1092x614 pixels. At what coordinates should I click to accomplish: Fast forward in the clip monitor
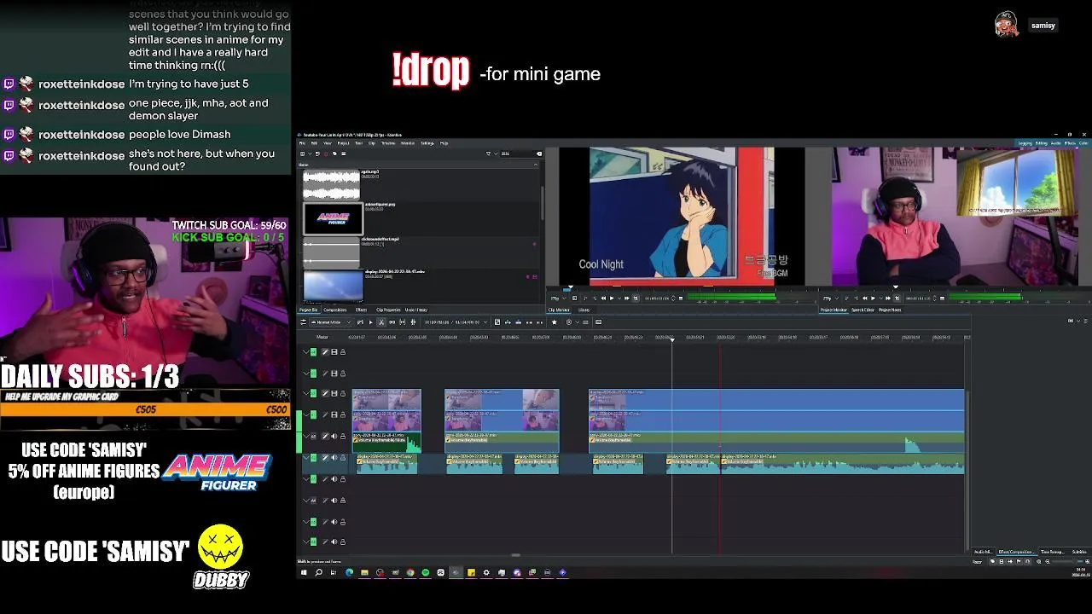(627, 298)
